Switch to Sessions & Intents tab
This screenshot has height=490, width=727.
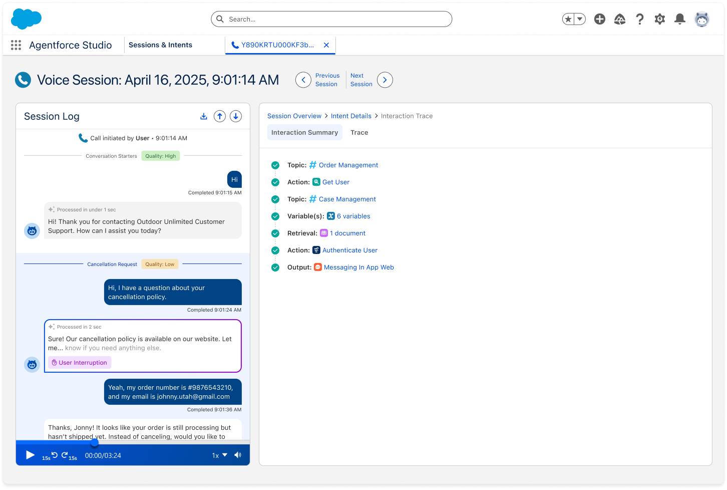click(160, 45)
